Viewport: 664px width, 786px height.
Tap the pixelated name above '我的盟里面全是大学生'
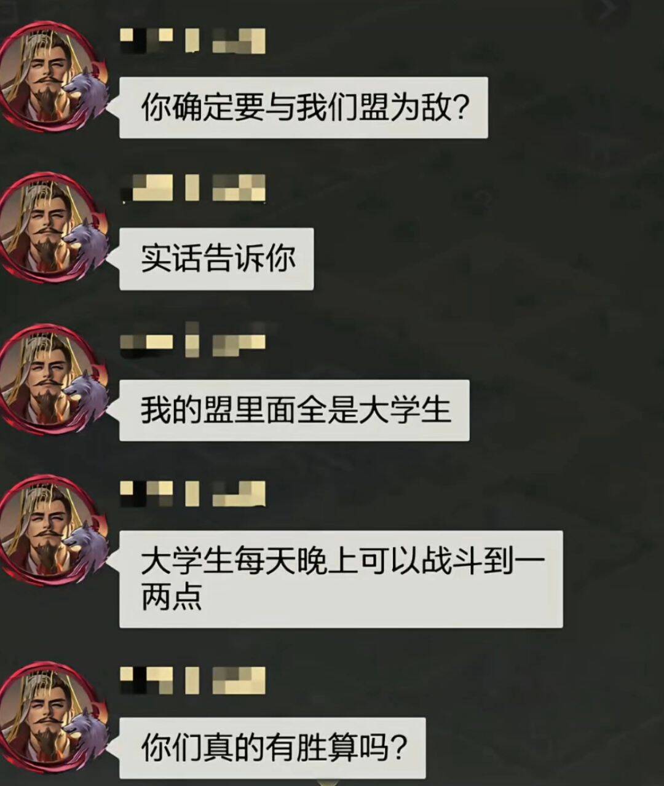click(x=192, y=340)
